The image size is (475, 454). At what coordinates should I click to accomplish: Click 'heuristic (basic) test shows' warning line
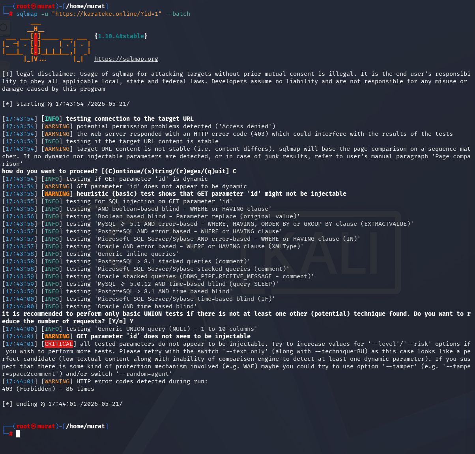[174, 194]
